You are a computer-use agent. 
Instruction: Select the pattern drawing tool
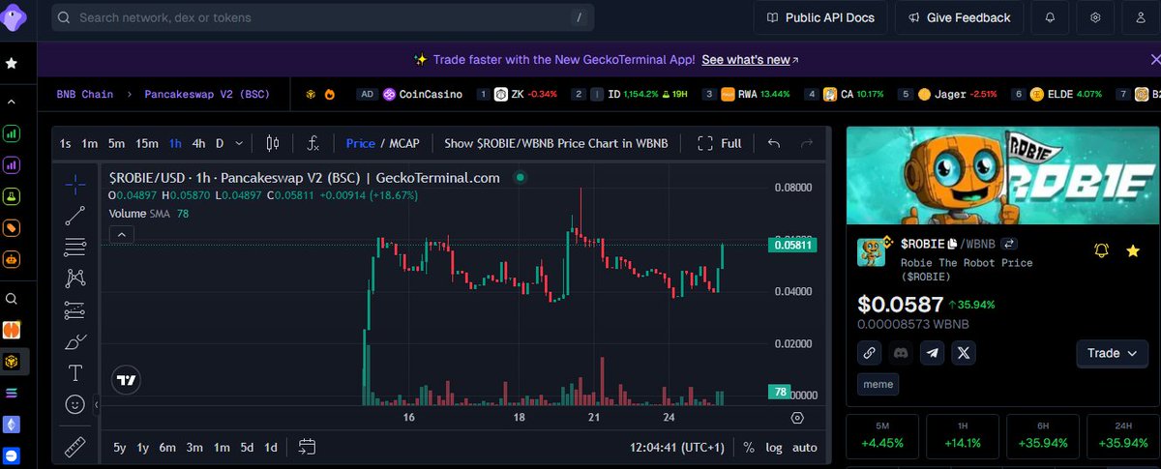pyautogui.click(x=74, y=278)
